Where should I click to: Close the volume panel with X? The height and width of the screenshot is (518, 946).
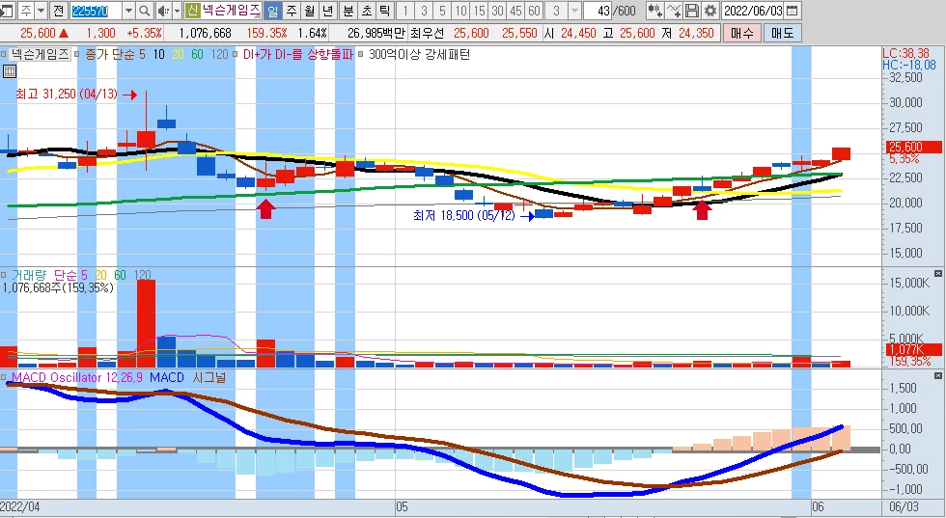[938, 273]
